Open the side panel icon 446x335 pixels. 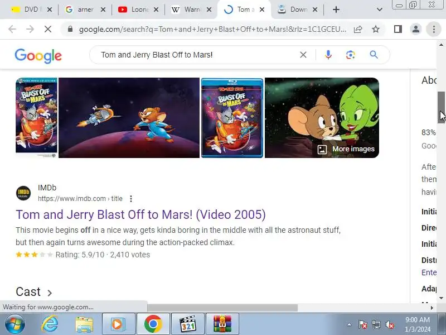coord(398,29)
